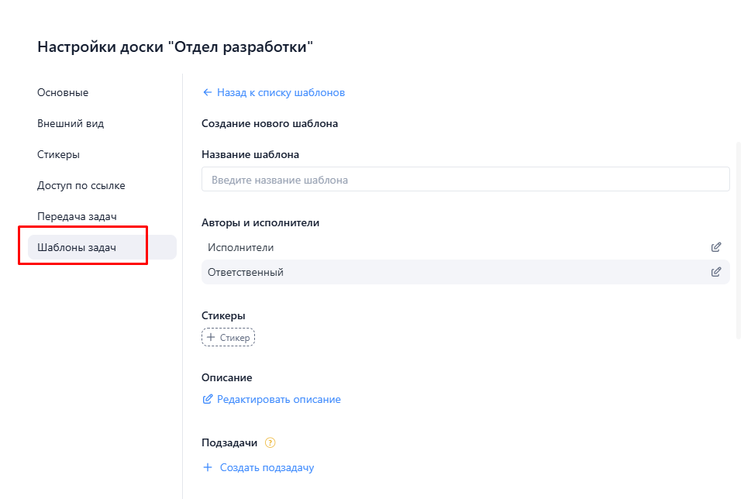The width and height of the screenshot is (751, 499).
Task: Go back via Назад к списку шаблонов link
Action: click(x=281, y=91)
